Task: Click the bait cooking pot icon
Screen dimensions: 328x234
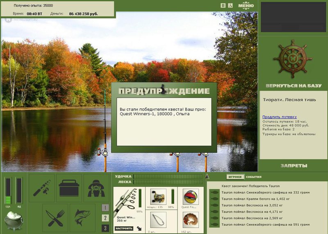Action: point(14,221)
